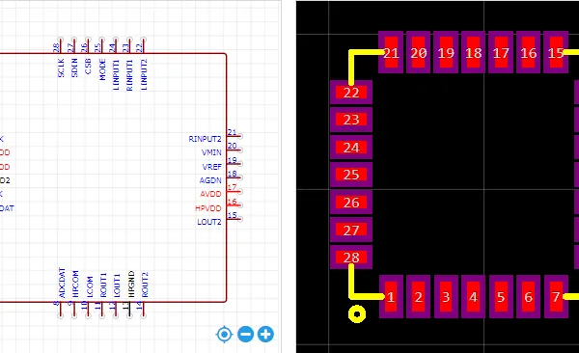The width and height of the screenshot is (579, 353).
Task: Select footprint pad 2
Action: (x=419, y=296)
